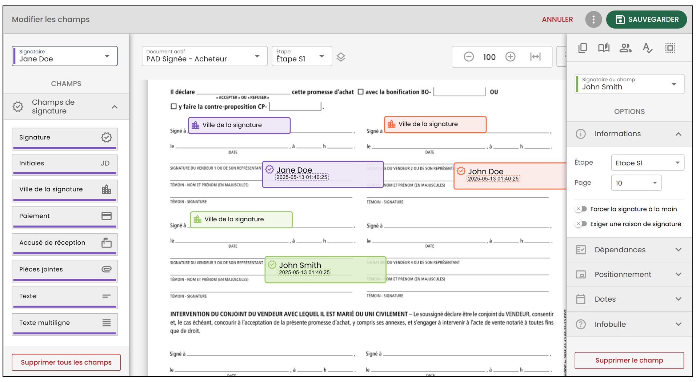Image resolution: width=696 pixels, height=382 pixels.
Task: Open the Signataire Jane Doe dropdown
Action: (x=65, y=56)
